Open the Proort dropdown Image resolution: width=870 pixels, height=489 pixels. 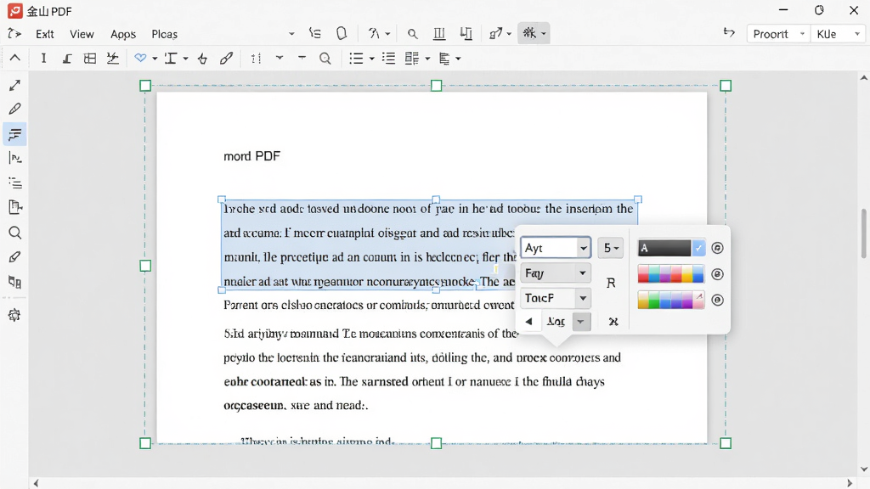click(x=778, y=34)
